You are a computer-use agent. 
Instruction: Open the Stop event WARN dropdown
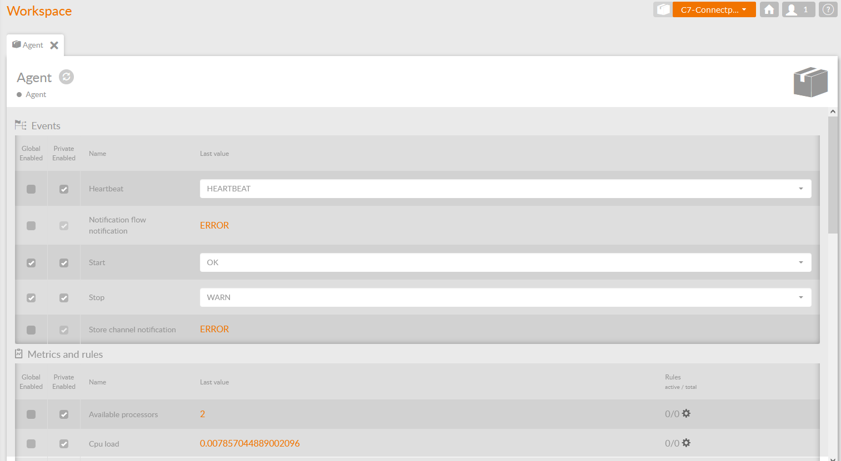pos(505,297)
